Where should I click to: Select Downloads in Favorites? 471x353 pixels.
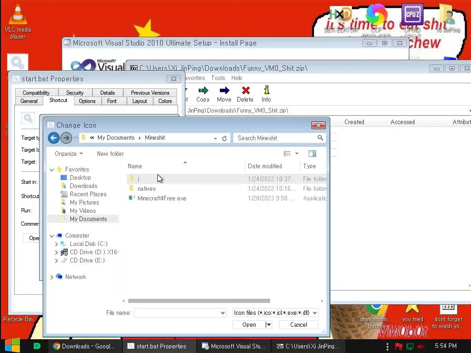pyautogui.click(x=84, y=186)
